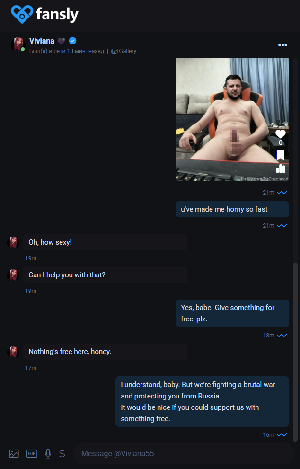Click the Message @Viviana55 input field
Screen dimensions: 300x469
pos(184,453)
